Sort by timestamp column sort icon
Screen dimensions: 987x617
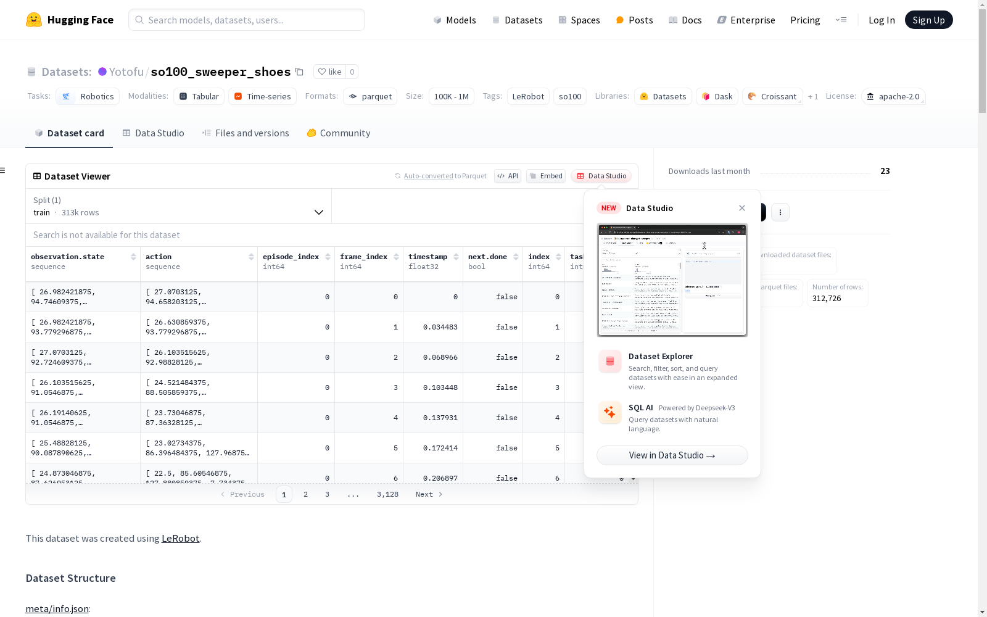tap(456, 257)
